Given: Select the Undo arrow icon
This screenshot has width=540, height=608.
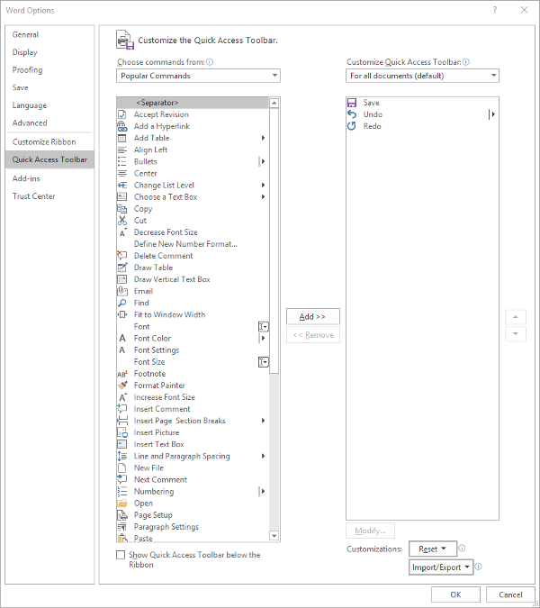Looking at the screenshot, I should 352,114.
